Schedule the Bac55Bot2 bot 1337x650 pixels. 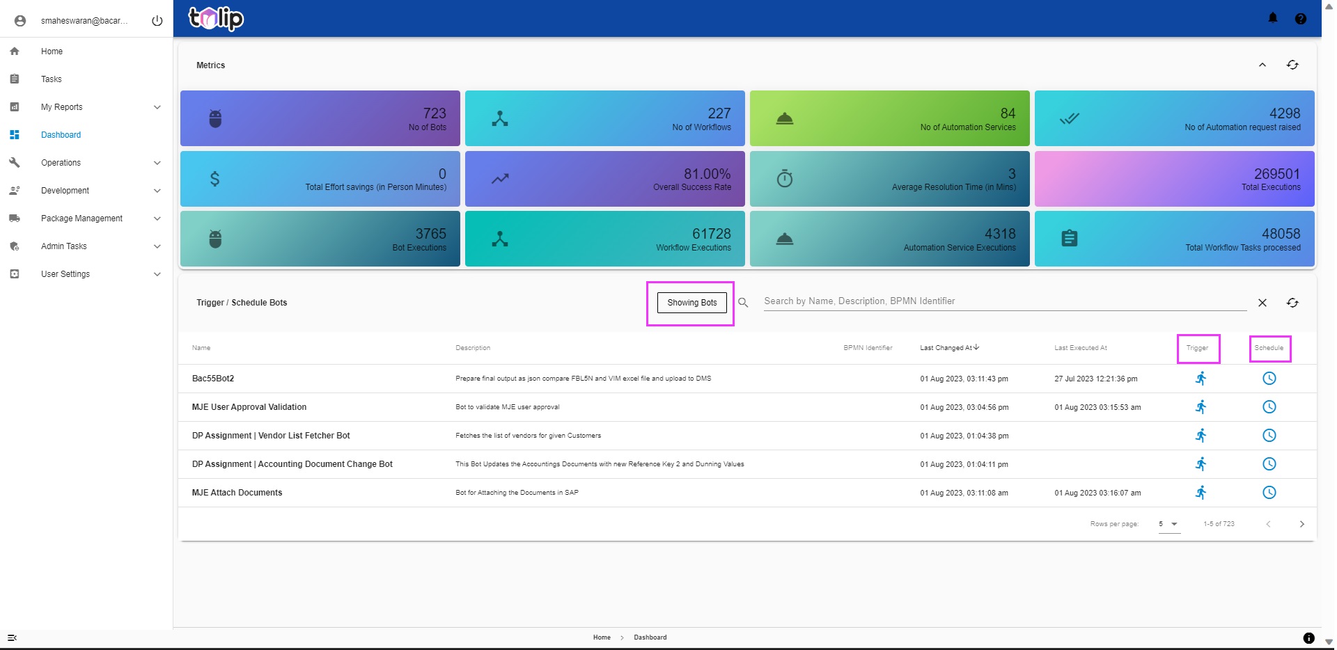(1269, 379)
